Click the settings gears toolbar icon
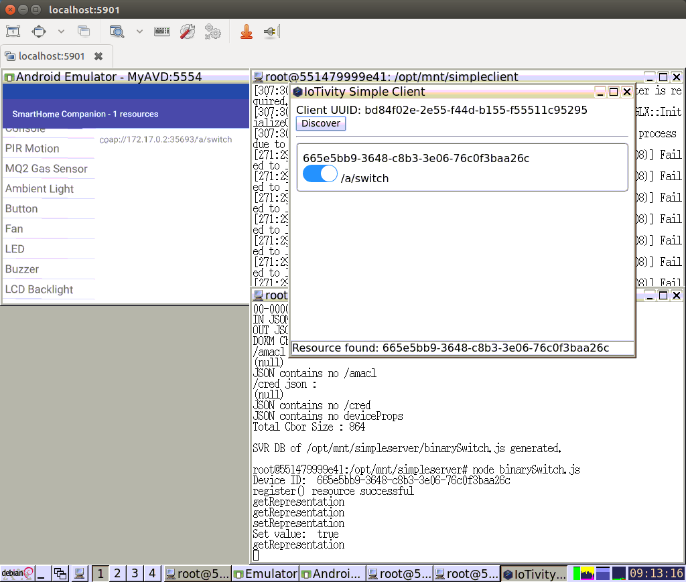Screen dimensions: 686x582 (212, 31)
